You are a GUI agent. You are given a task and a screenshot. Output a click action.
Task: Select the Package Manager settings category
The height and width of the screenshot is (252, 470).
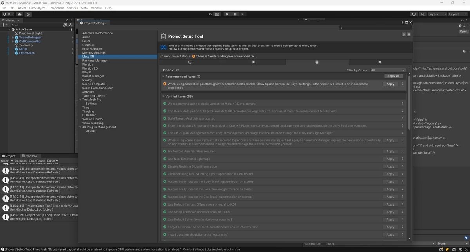(95, 61)
